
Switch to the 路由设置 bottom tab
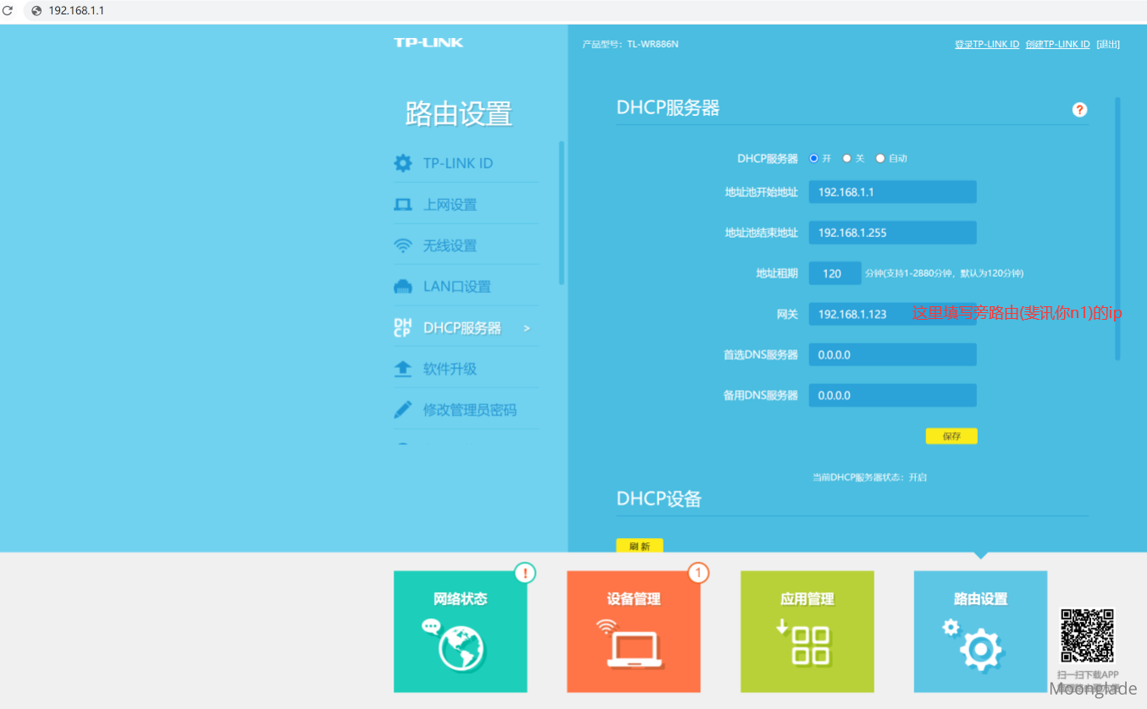coord(980,631)
